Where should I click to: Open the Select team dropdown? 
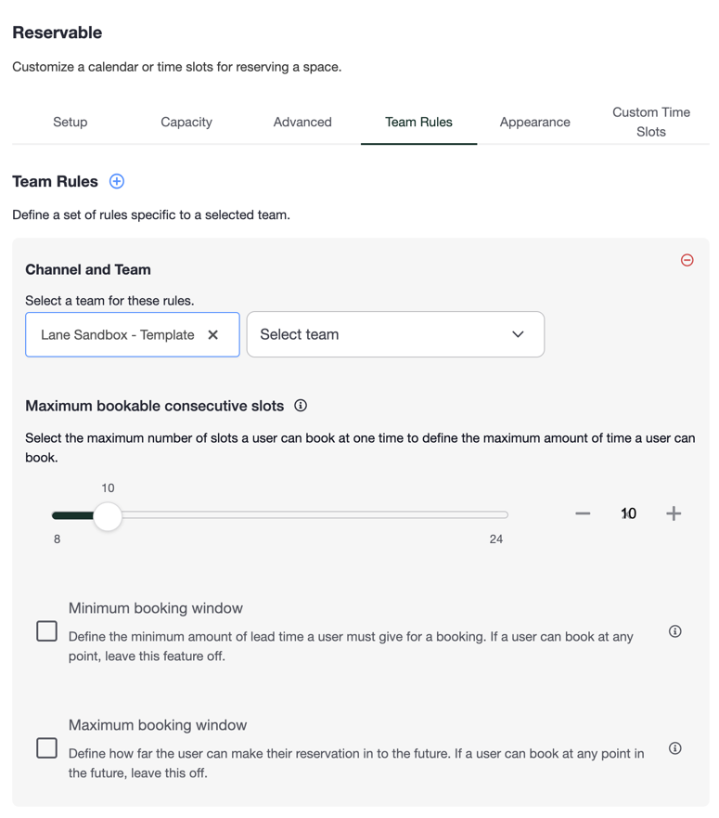395,334
